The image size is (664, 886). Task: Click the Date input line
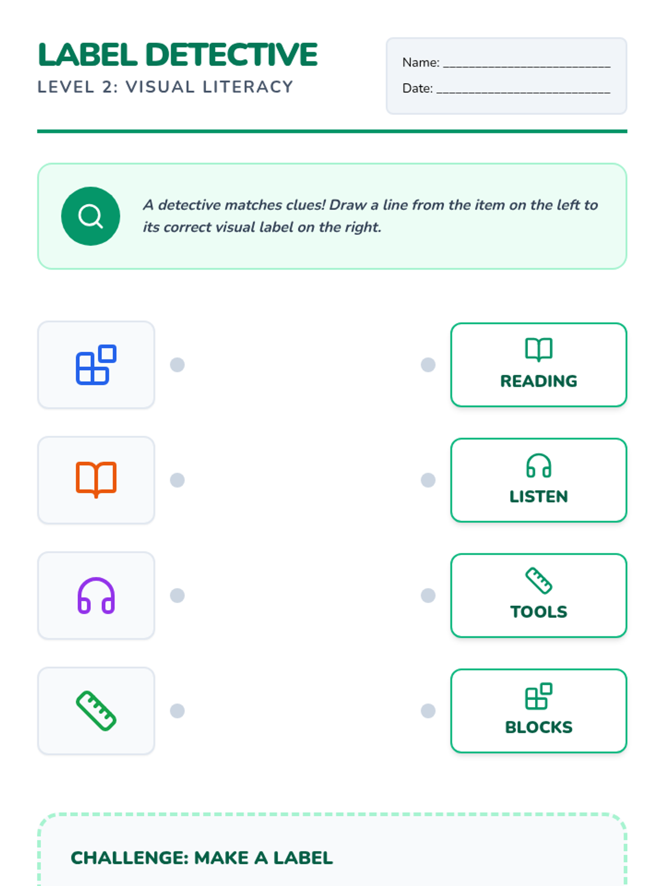coord(523,89)
